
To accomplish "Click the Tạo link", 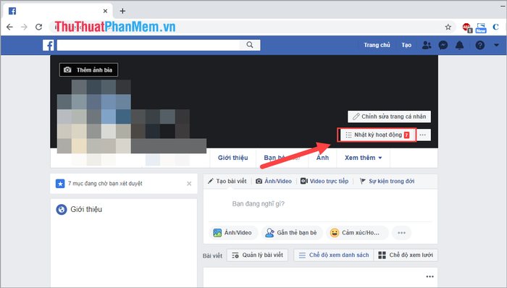I will click(x=406, y=45).
